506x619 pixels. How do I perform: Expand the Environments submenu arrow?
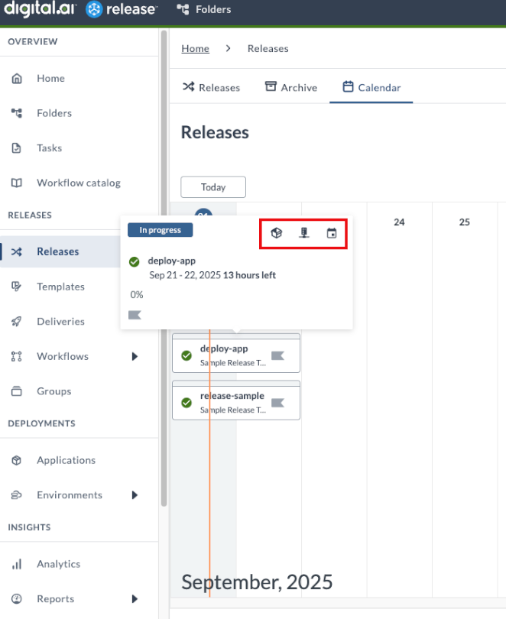(x=135, y=495)
